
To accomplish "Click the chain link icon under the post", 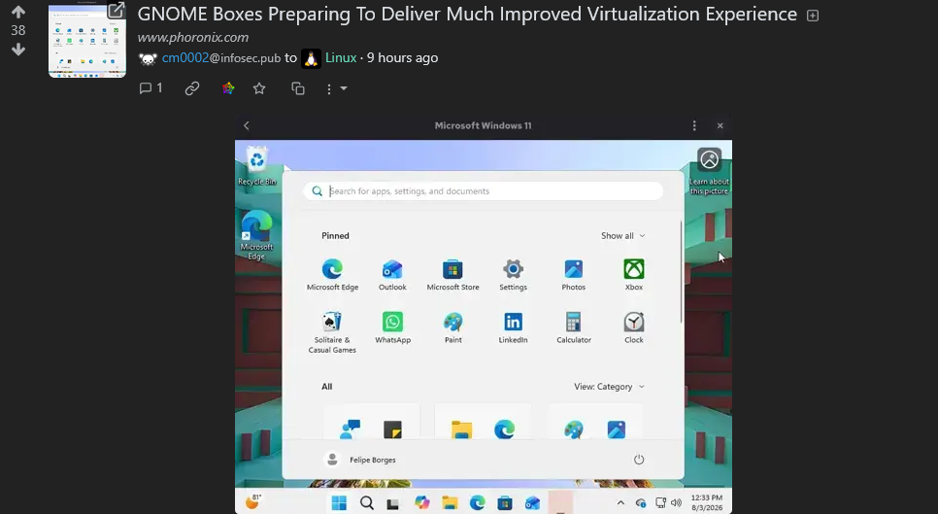I will pos(192,88).
